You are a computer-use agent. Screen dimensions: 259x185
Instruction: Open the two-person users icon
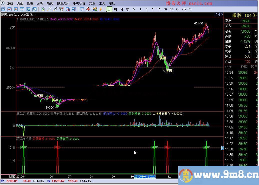(x=94, y=9)
